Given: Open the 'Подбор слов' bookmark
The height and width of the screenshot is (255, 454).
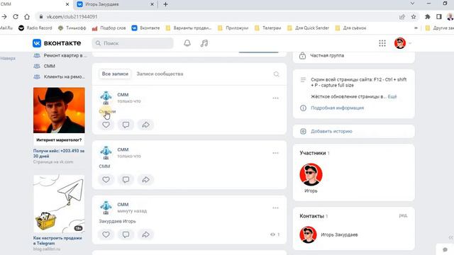Looking at the screenshot, I should point(109,28).
